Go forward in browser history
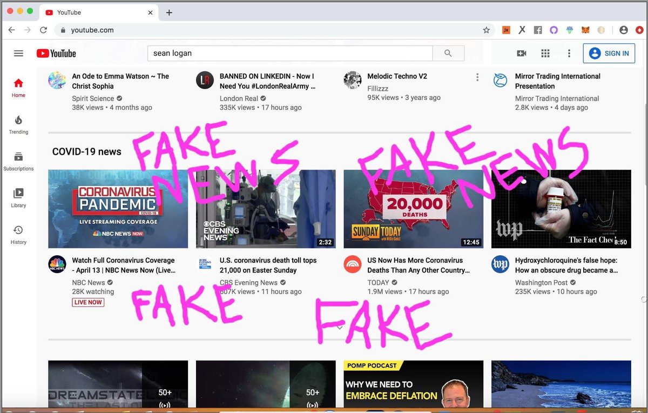This screenshot has width=648, height=413. coord(28,30)
